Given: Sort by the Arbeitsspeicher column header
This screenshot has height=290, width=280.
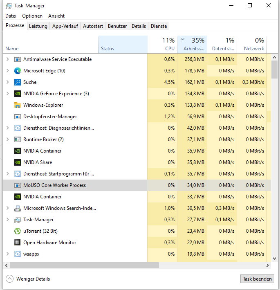Looking at the screenshot, I should pos(192,45).
